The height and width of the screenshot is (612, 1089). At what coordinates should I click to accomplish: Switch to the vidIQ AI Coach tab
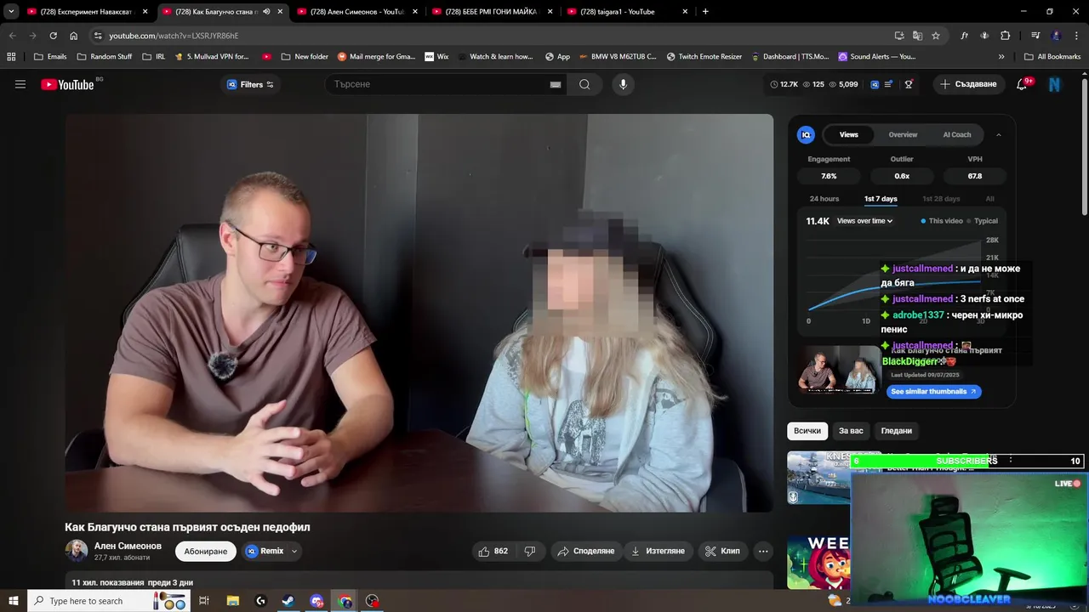point(957,134)
